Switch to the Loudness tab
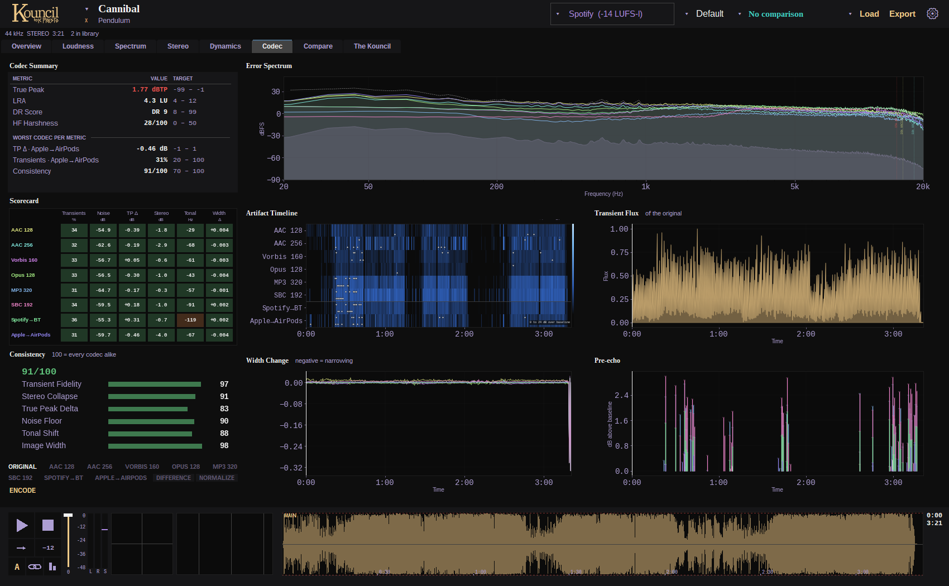The width and height of the screenshot is (949, 586). [78, 46]
